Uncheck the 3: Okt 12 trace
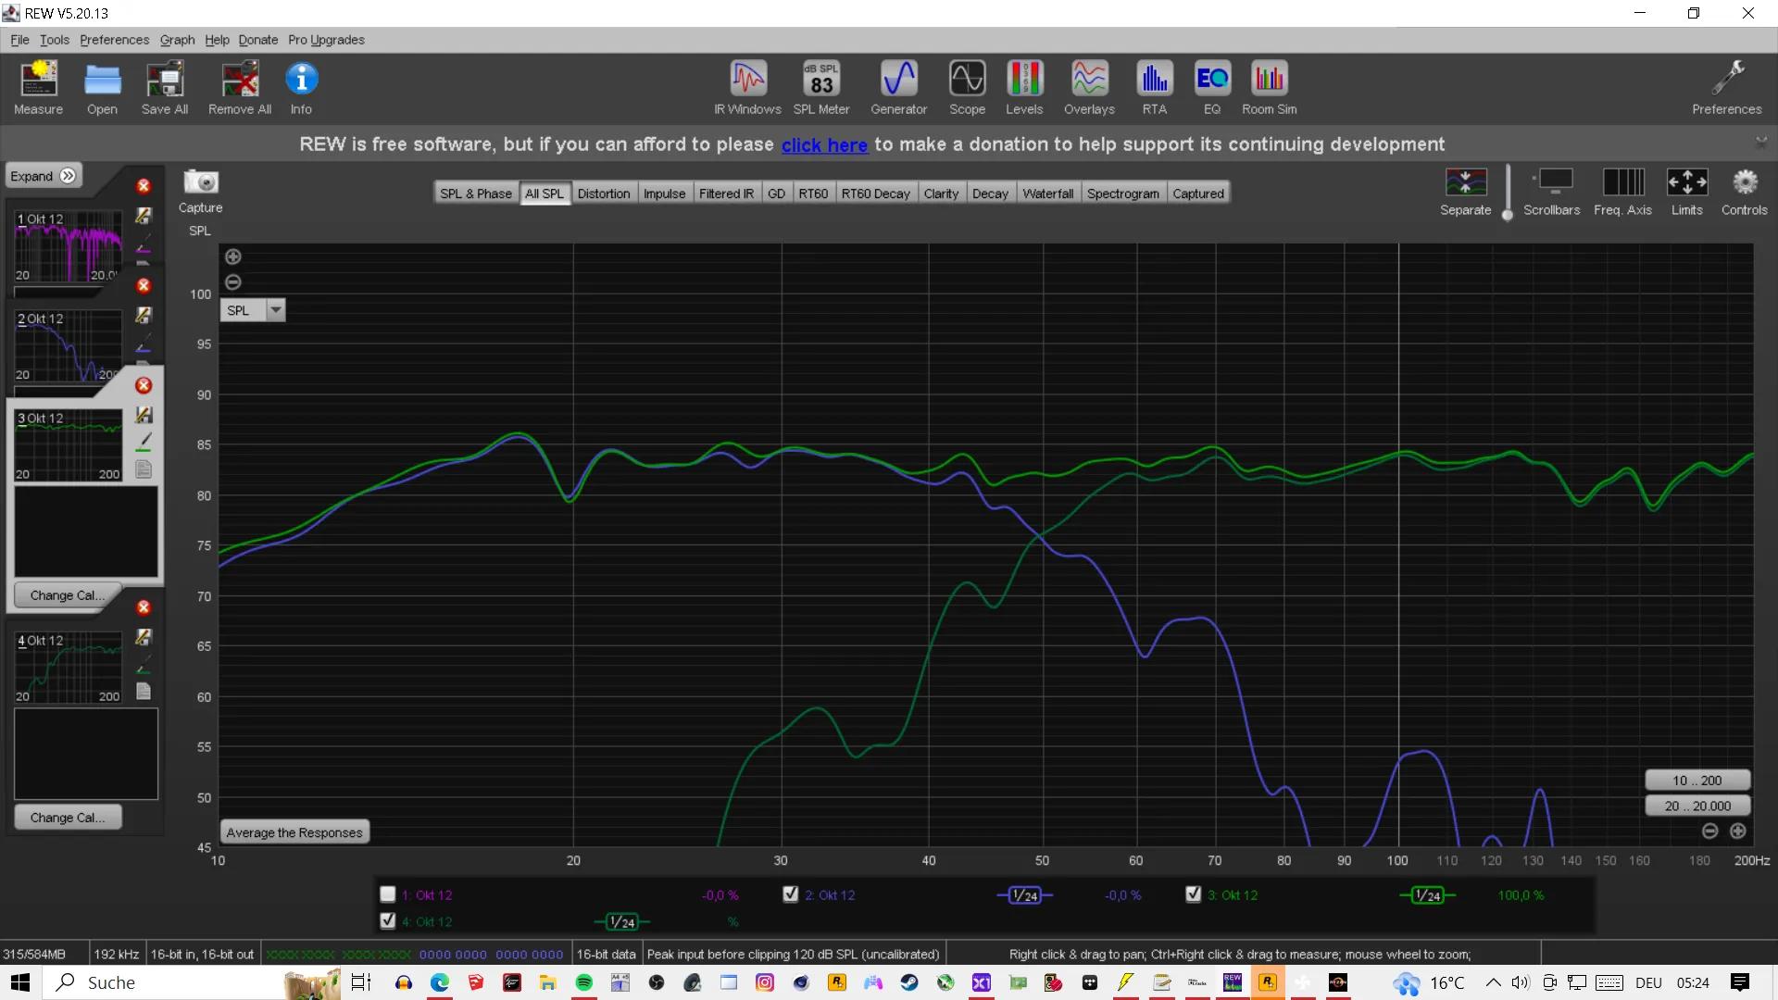The width and height of the screenshot is (1778, 1000). click(x=1194, y=894)
